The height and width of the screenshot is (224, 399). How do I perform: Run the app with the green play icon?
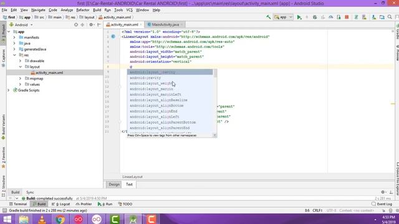[299, 17]
